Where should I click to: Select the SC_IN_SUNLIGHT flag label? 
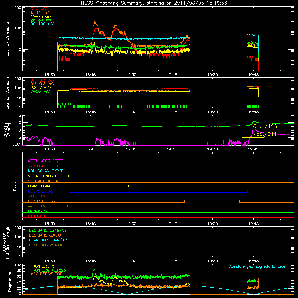coord(43,176)
